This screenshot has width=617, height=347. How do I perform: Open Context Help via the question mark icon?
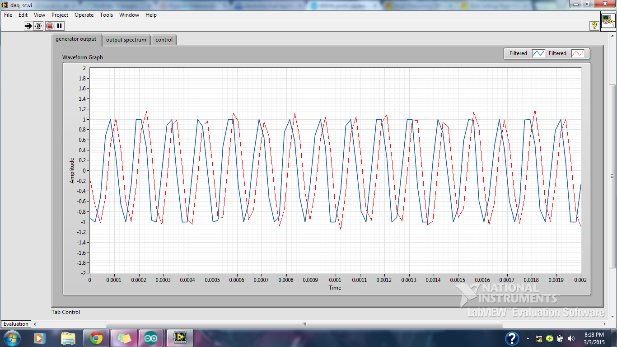[595, 26]
